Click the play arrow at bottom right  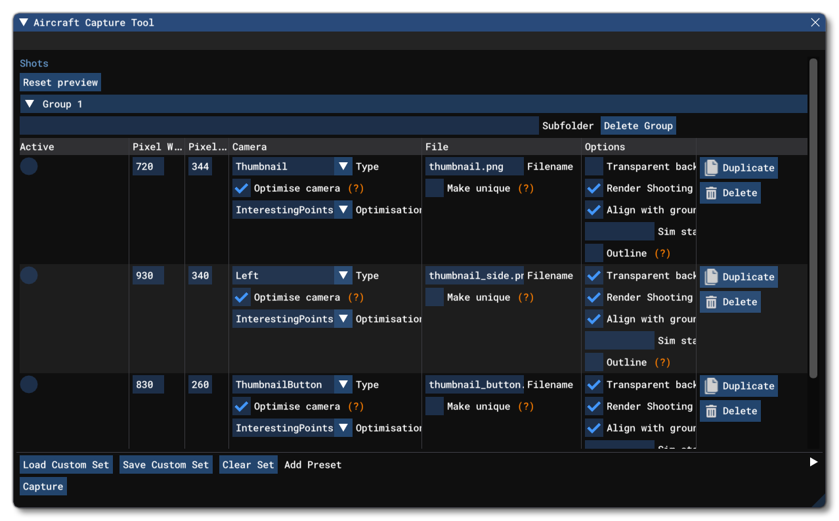click(813, 463)
